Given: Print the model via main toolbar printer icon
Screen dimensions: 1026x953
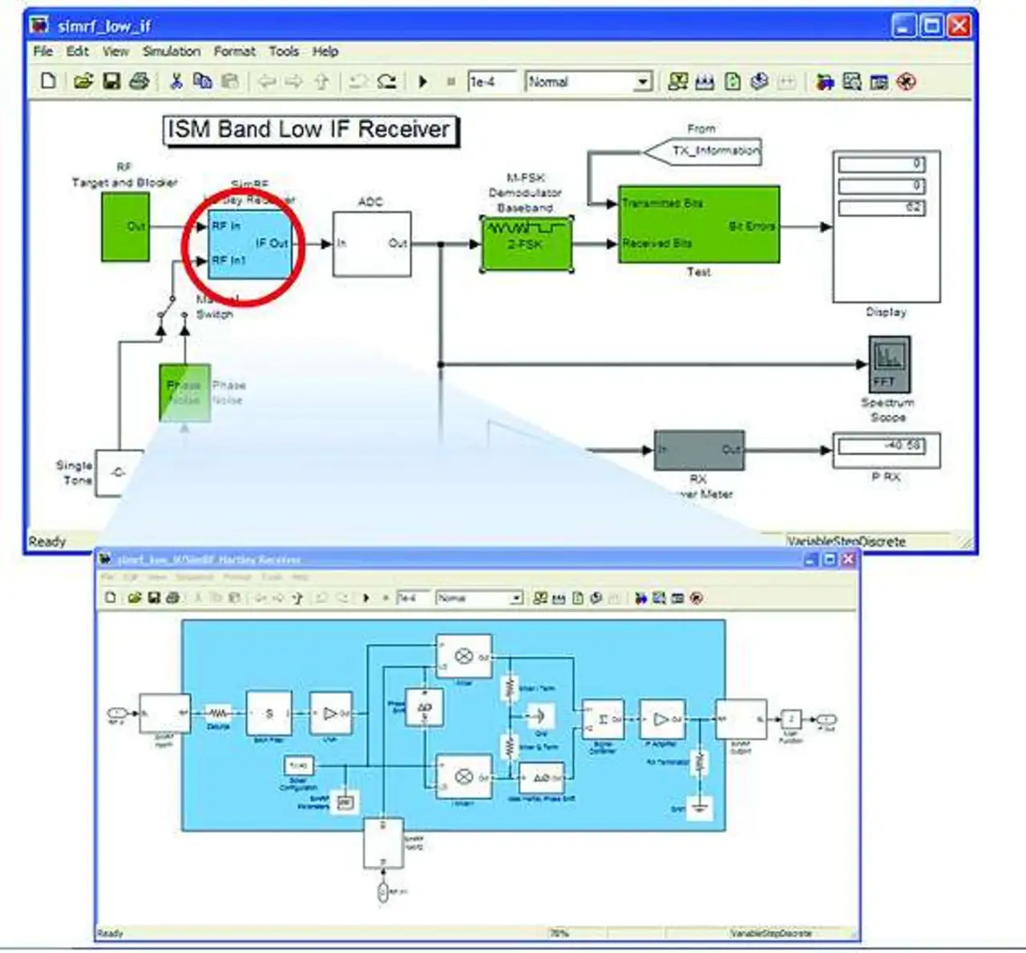Looking at the screenshot, I should [x=139, y=81].
